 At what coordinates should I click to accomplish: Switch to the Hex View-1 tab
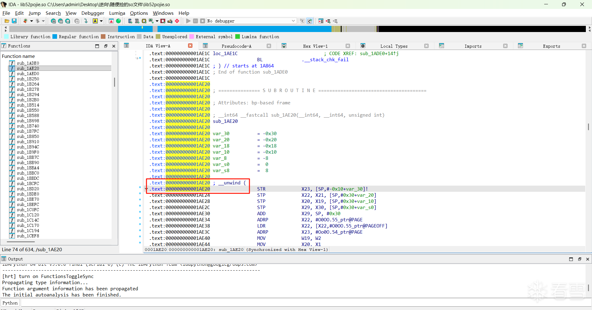(x=315, y=46)
